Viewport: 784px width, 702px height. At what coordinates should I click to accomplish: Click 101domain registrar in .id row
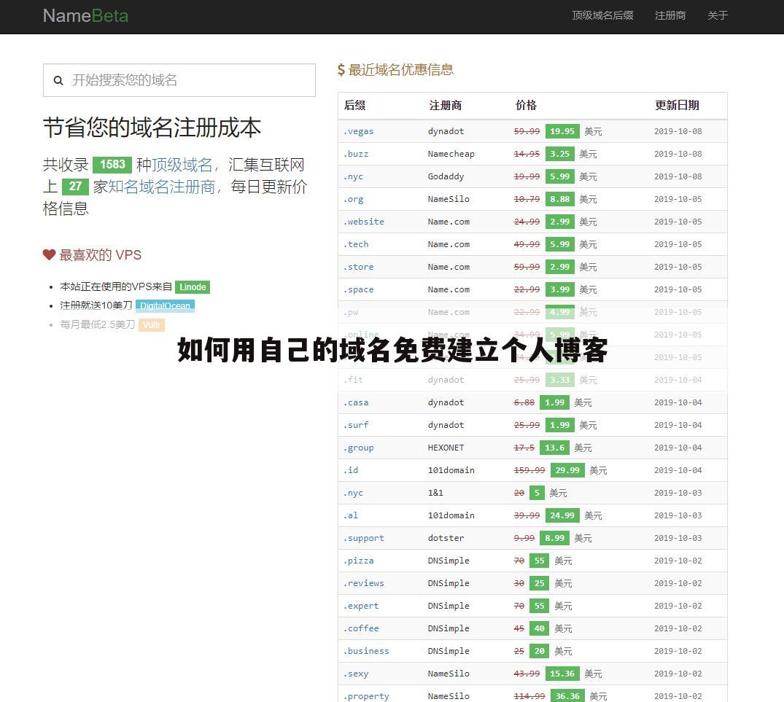click(451, 470)
